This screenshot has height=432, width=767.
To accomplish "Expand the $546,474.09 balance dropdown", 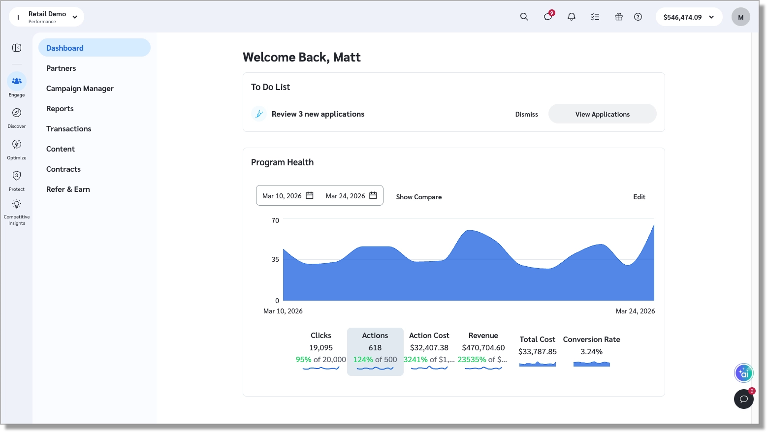I will (x=689, y=17).
